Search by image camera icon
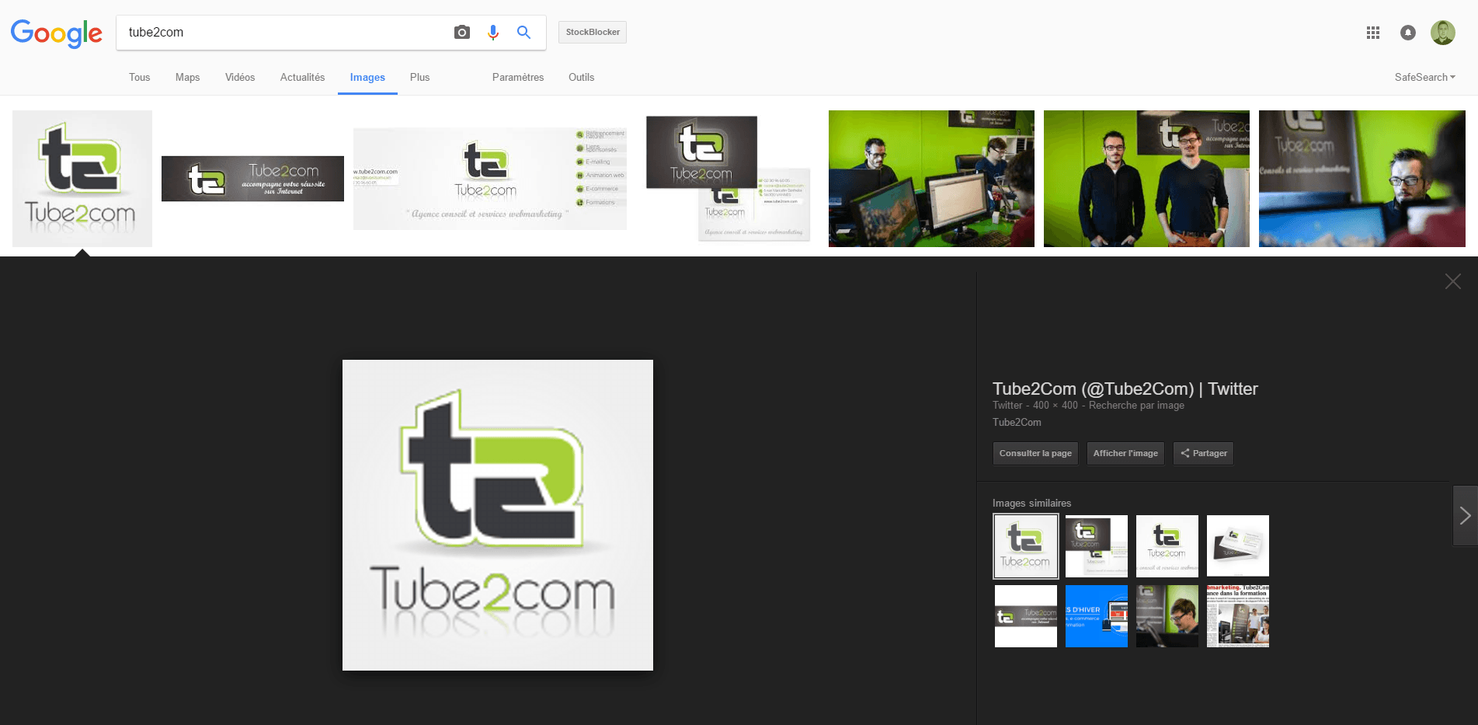 (462, 33)
